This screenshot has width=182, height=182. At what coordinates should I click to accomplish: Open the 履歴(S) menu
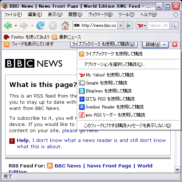[x=75, y=15]
